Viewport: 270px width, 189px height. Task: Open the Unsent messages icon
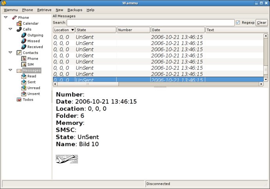23,94
